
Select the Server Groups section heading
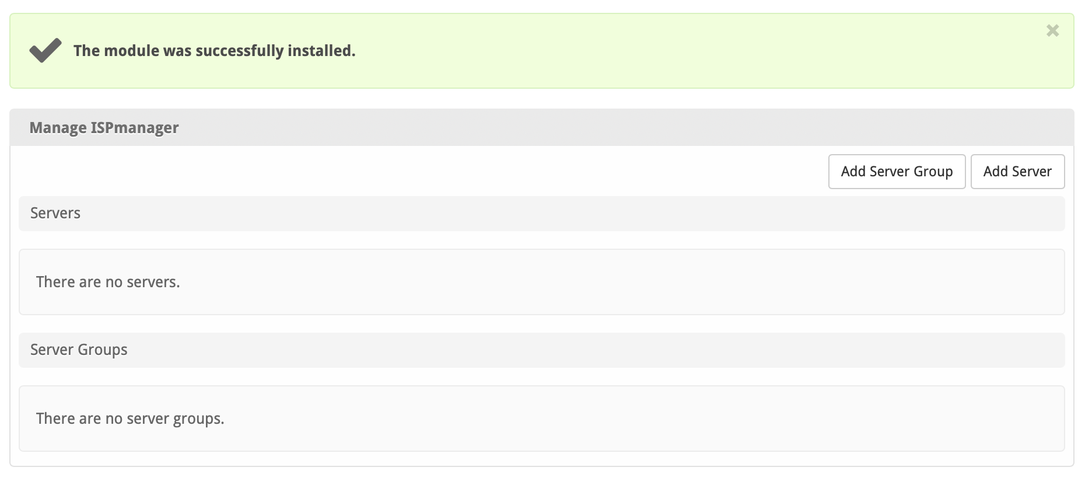79,350
